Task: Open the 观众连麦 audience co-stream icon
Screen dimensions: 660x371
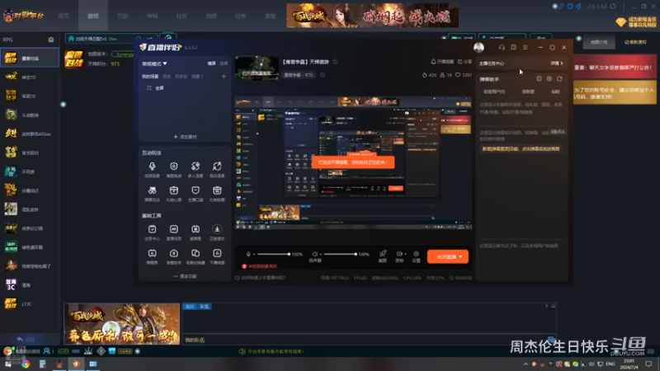Action: click(x=217, y=167)
